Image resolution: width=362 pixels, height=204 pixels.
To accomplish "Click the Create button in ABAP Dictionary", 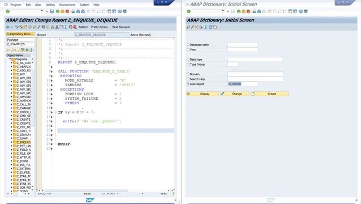I will point(270,93).
